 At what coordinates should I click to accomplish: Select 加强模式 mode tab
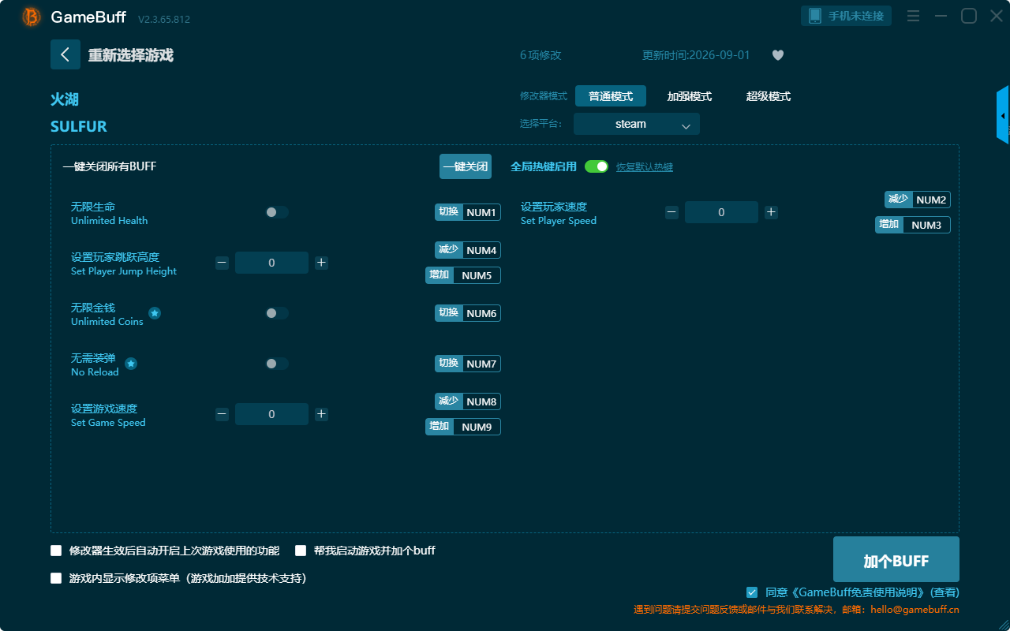pyautogui.click(x=690, y=96)
